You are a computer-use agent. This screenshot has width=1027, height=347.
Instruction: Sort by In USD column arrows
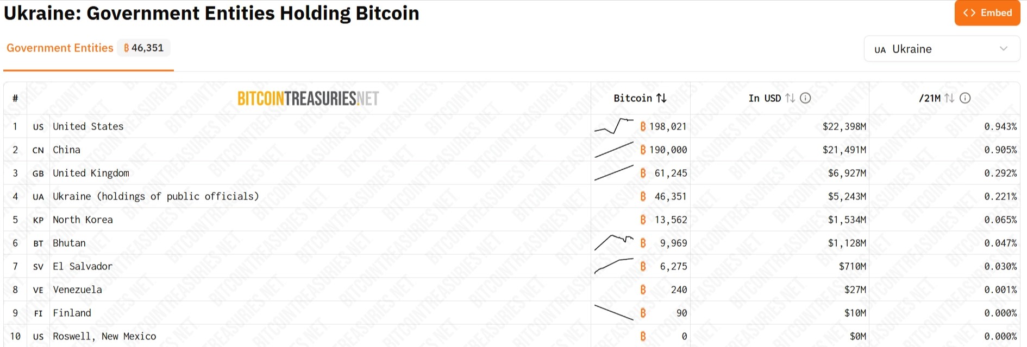[x=790, y=98]
